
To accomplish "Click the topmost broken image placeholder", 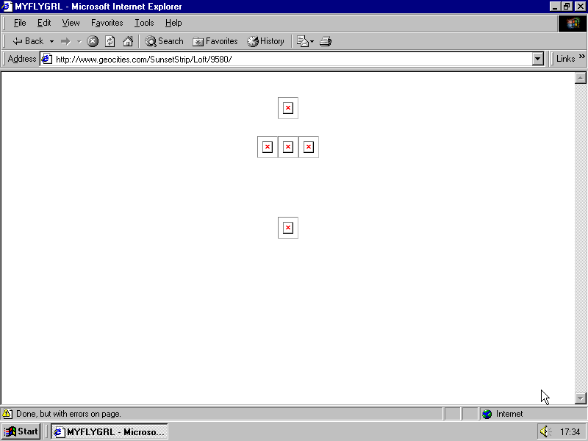I will click(x=288, y=108).
